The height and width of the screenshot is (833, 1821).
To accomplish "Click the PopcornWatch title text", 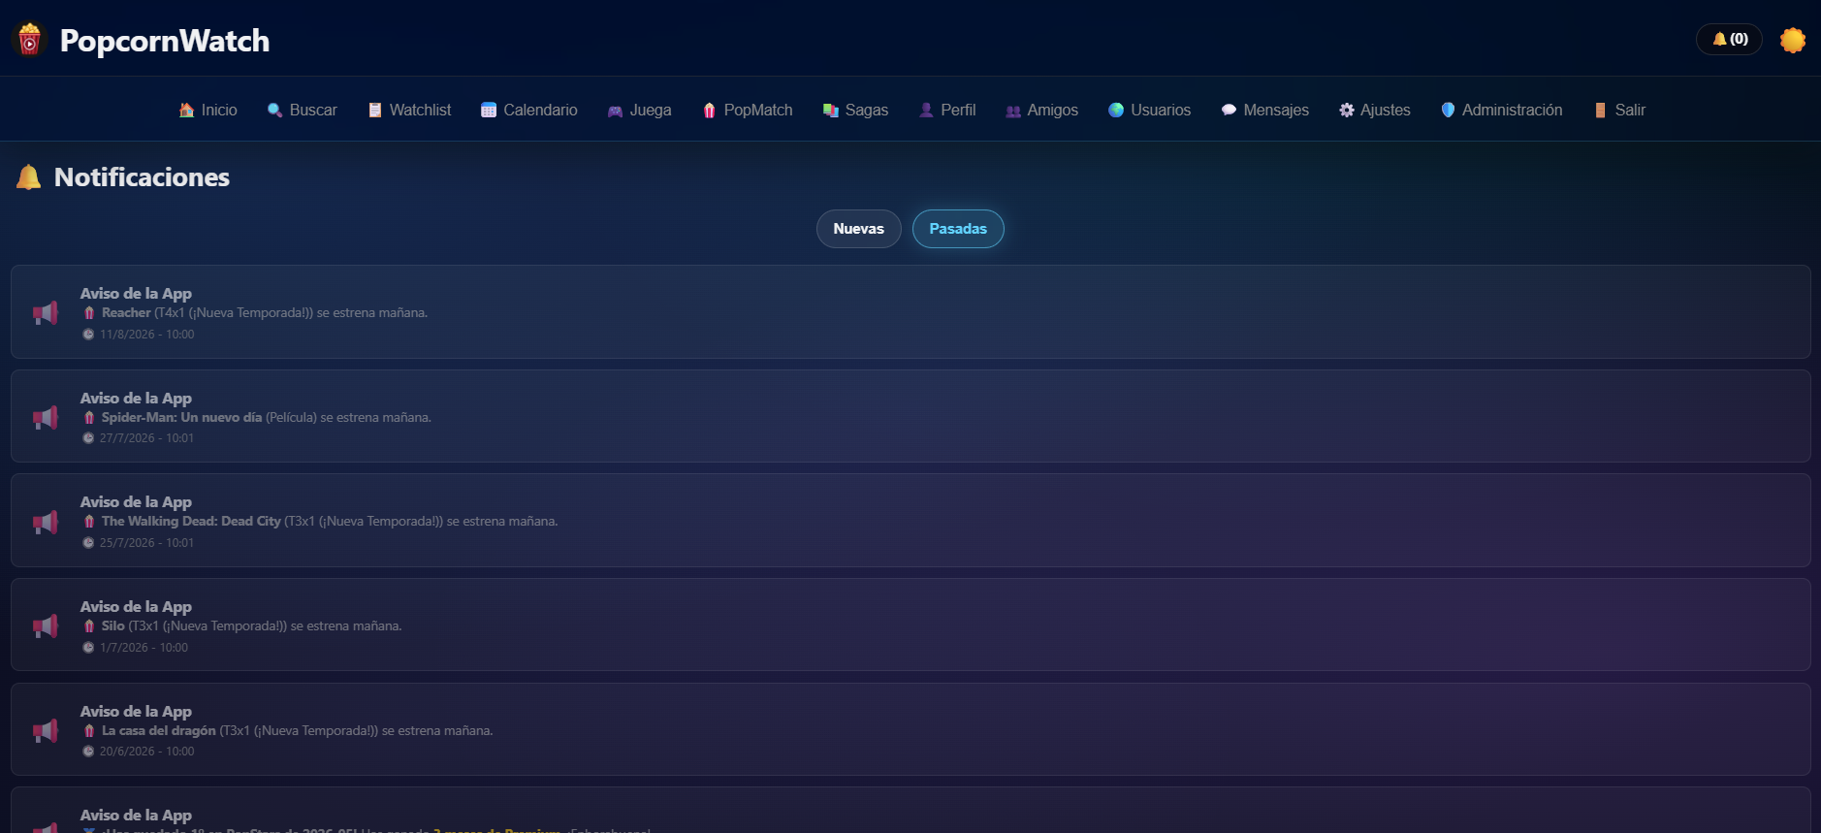I will click(x=165, y=41).
